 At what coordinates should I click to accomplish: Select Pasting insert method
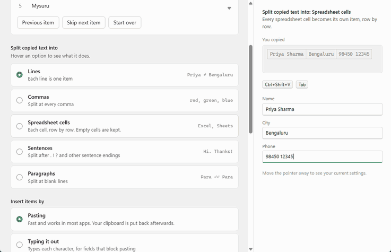(x=125, y=219)
